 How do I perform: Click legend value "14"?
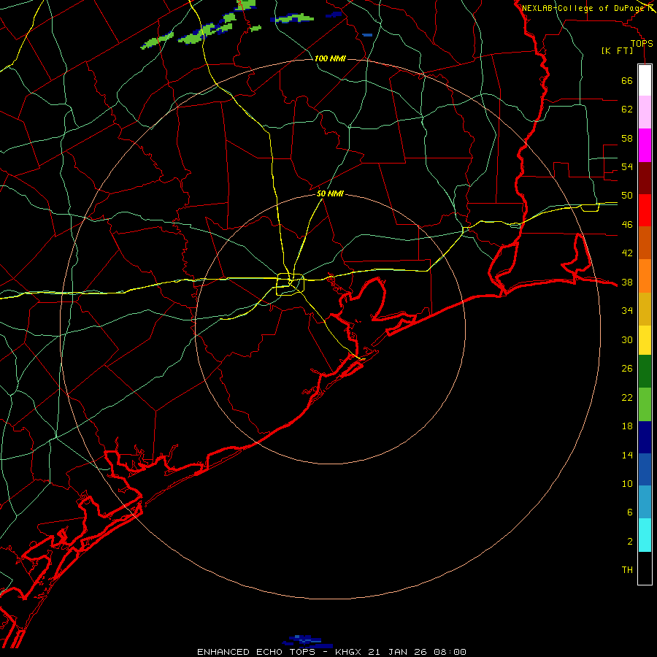pos(627,455)
